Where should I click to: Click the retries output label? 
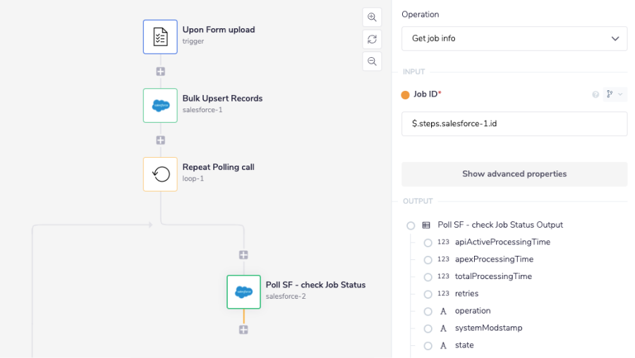[466, 294]
